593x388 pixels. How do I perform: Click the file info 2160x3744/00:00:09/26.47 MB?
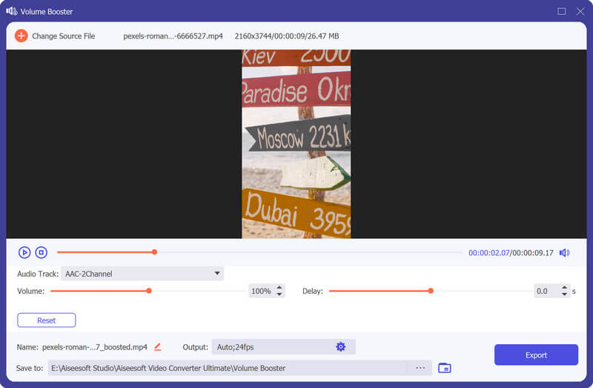pyautogui.click(x=287, y=36)
